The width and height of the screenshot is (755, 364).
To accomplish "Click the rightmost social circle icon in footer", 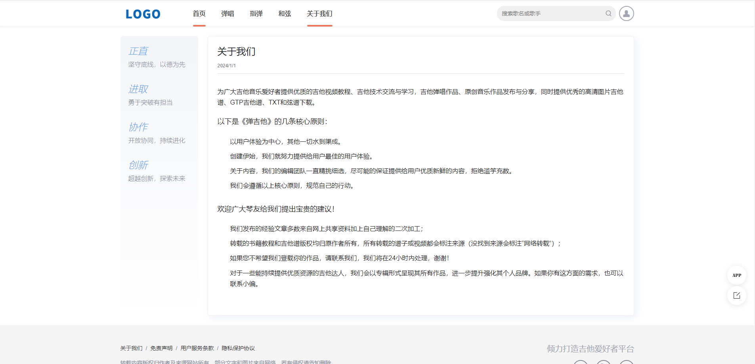I will point(626,363).
